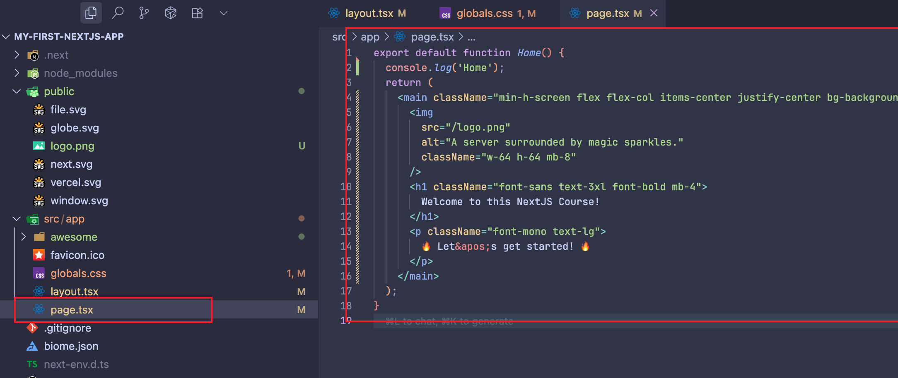Open the Source Control view
Screen dimensions: 898x378
coord(144,13)
